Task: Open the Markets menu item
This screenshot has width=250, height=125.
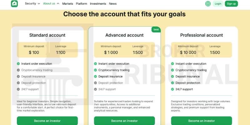Action: click(x=67, y=4)
